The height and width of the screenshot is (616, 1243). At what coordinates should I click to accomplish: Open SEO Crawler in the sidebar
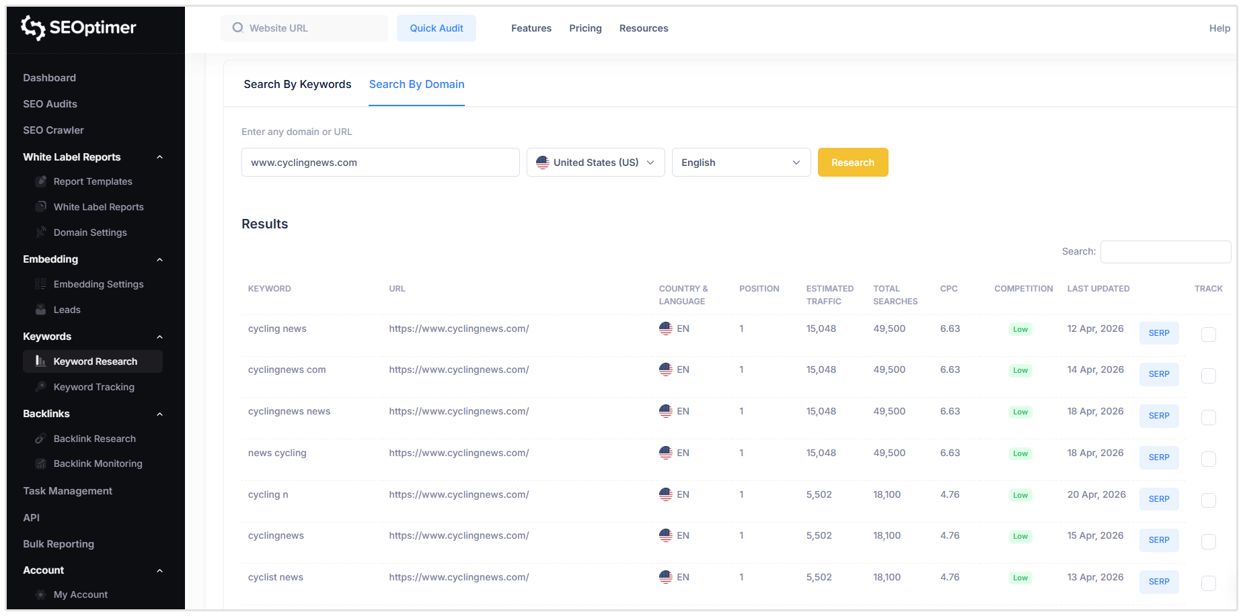[53, 130]
